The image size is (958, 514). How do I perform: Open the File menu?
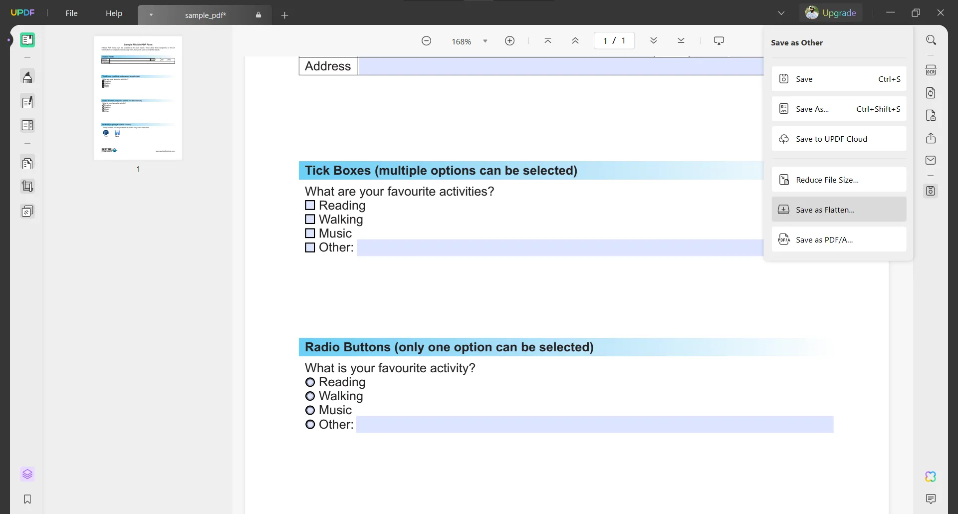pos(71,13)
